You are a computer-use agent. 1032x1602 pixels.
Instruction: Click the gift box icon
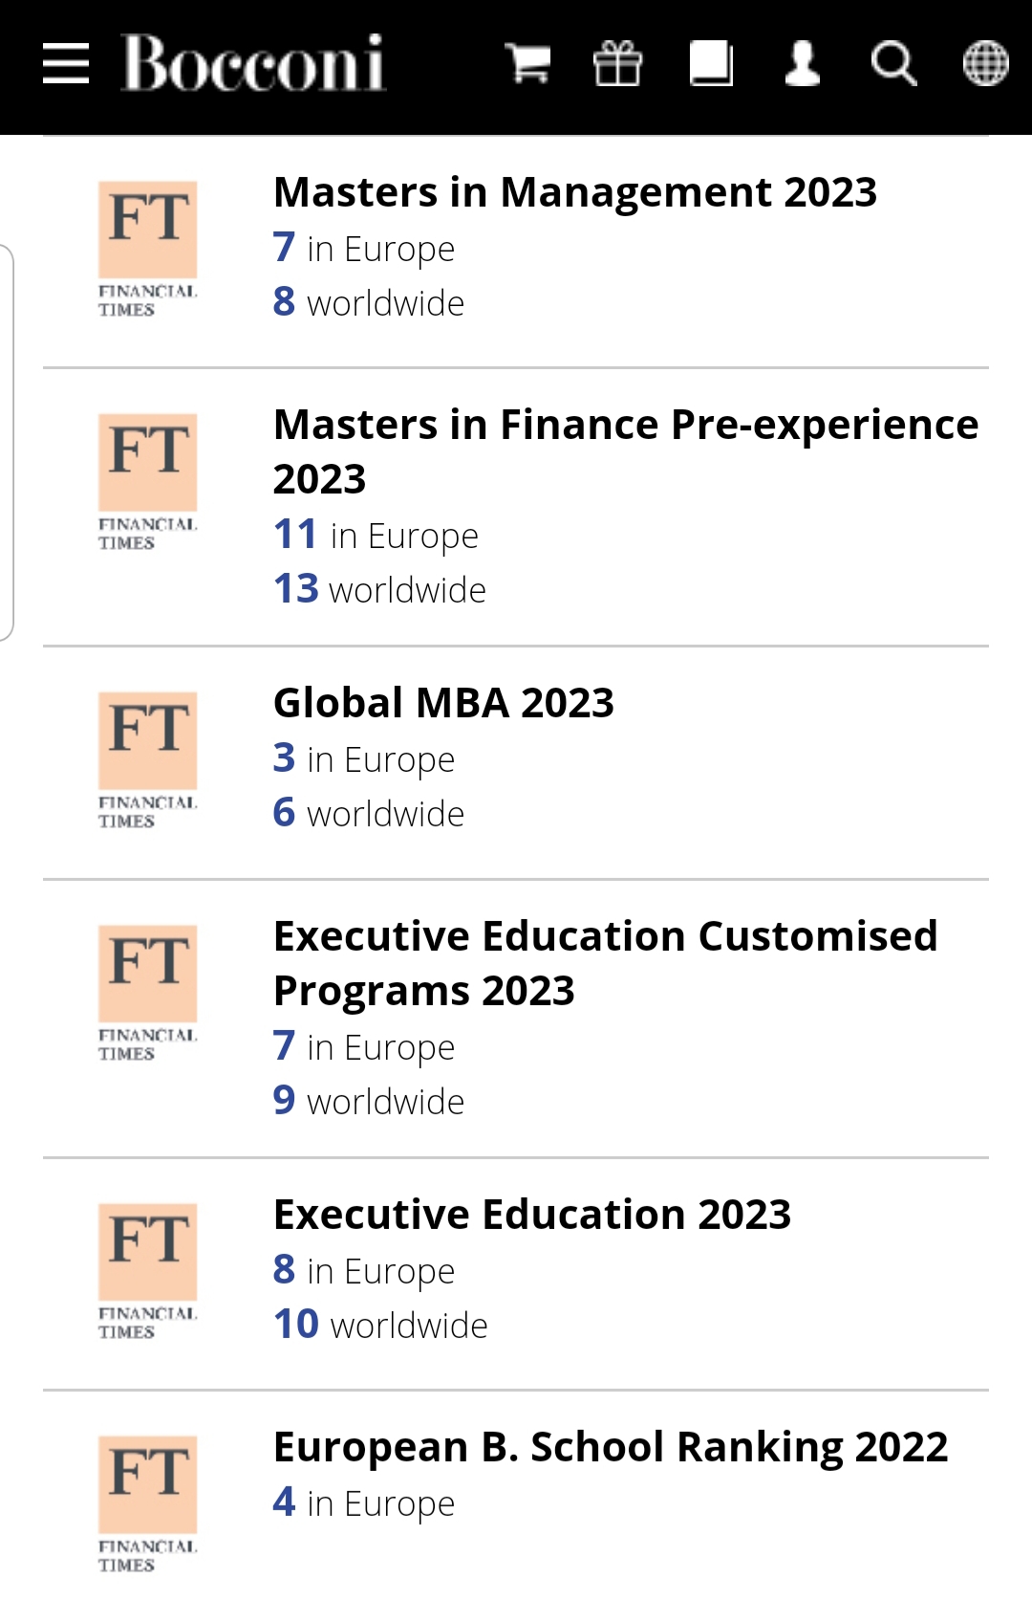(x=617, y=64)
